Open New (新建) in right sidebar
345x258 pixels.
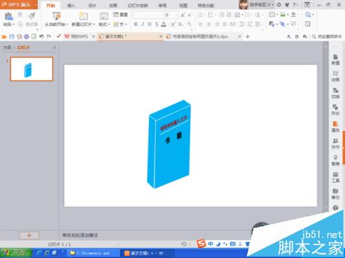[335, 60]
